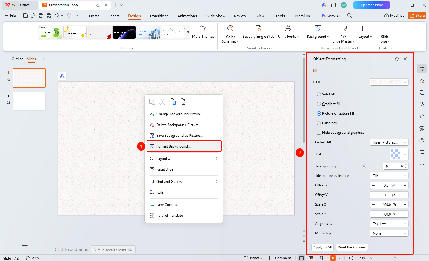Click the help question-mark sidebar icon

[422, 140]
